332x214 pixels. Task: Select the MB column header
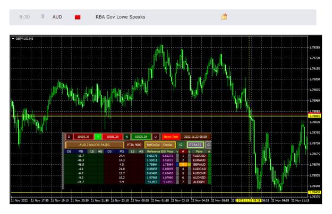pyautogui.click(x=81, y=151)
